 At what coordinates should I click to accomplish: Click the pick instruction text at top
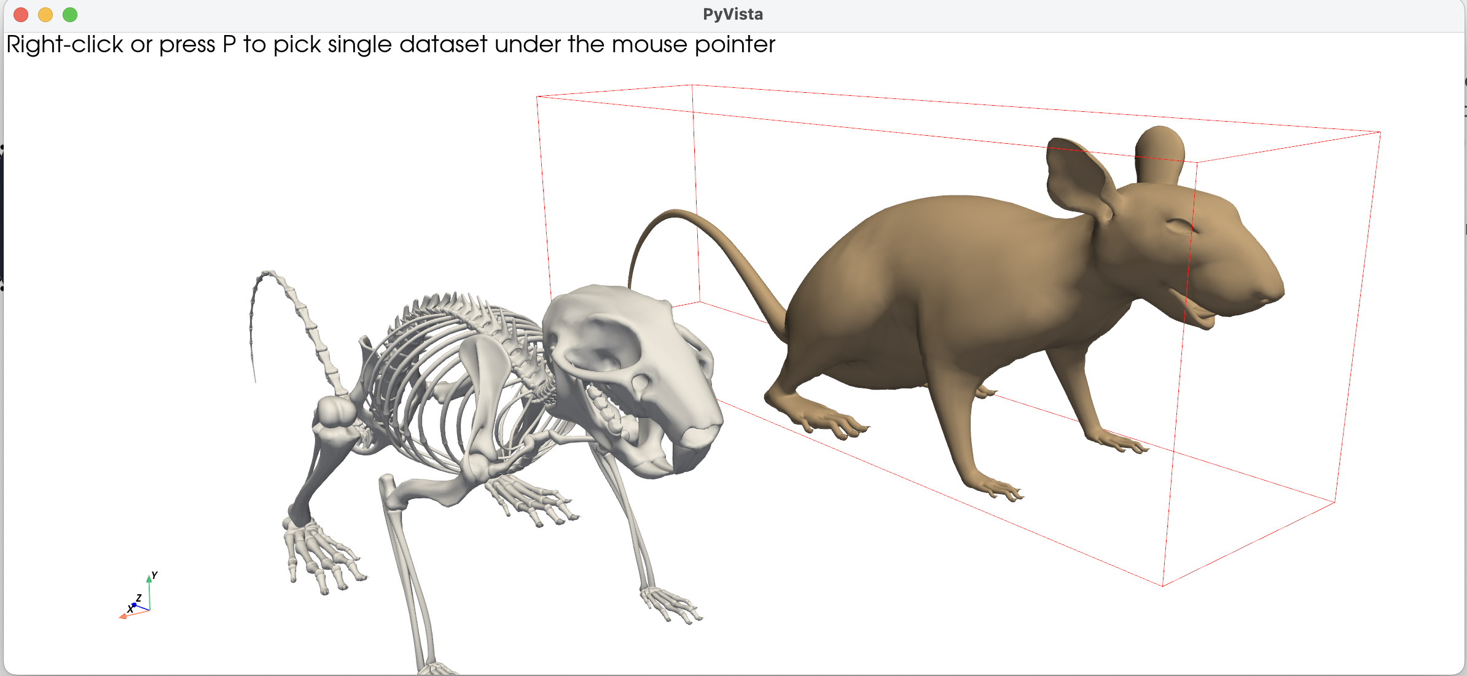pos(391,44)
